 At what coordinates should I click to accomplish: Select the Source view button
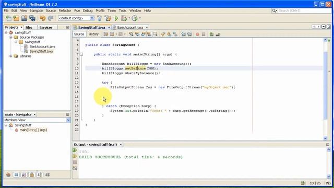[79, 34]
